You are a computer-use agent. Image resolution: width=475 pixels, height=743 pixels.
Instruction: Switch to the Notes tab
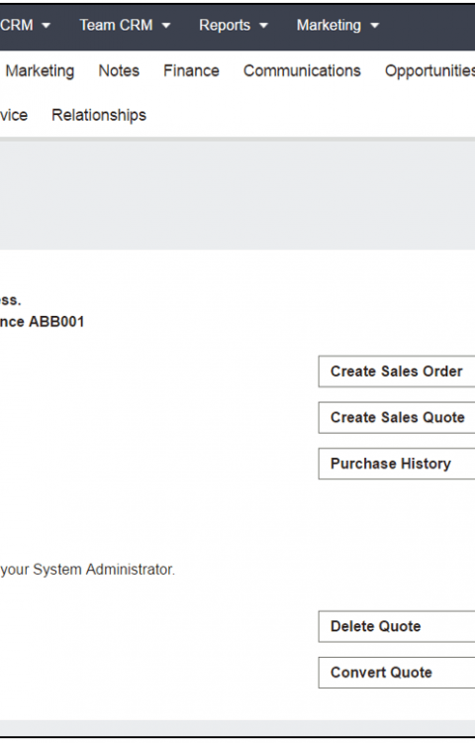pos(119,71)
